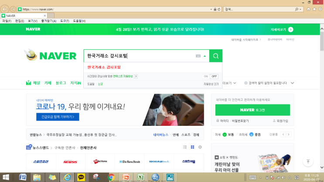Click the 신고 link in autocomplete footer
Screen dimensions: 324x182
click(100, 84)
